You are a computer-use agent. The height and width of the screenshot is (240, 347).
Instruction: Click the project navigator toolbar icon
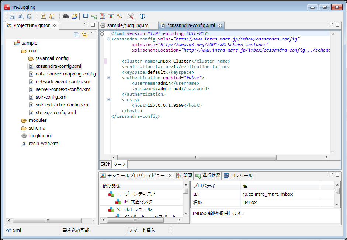[x=119, y=16]
